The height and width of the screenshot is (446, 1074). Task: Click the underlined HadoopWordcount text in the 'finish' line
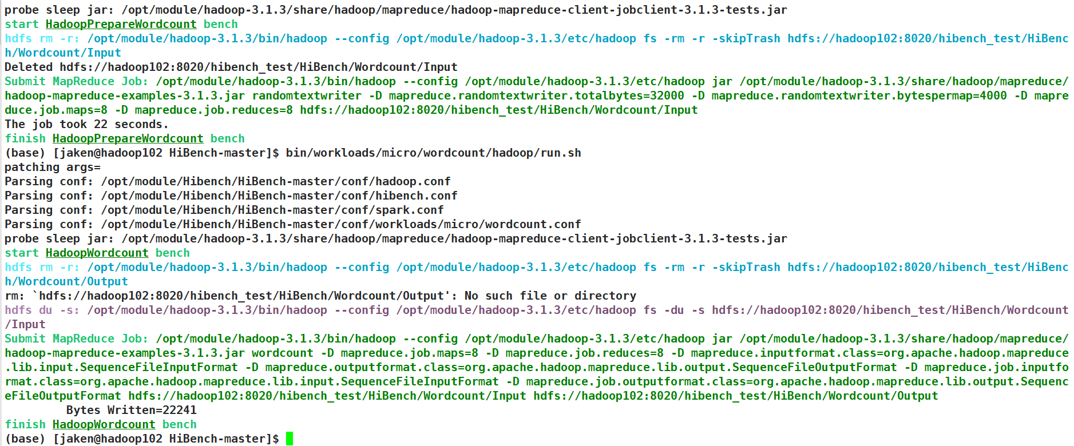point(104,424)
